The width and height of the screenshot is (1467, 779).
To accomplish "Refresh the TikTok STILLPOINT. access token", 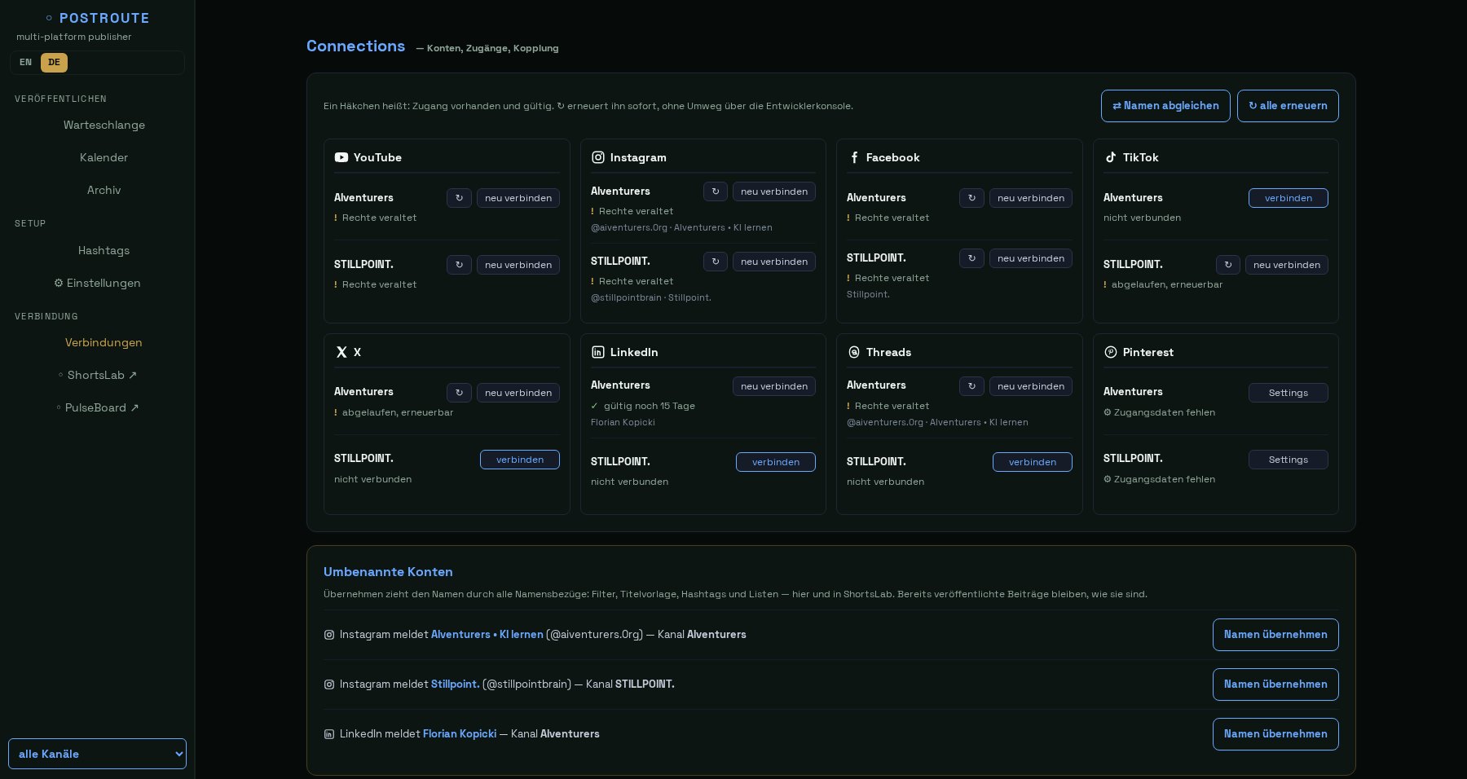I will point(1228,265).
